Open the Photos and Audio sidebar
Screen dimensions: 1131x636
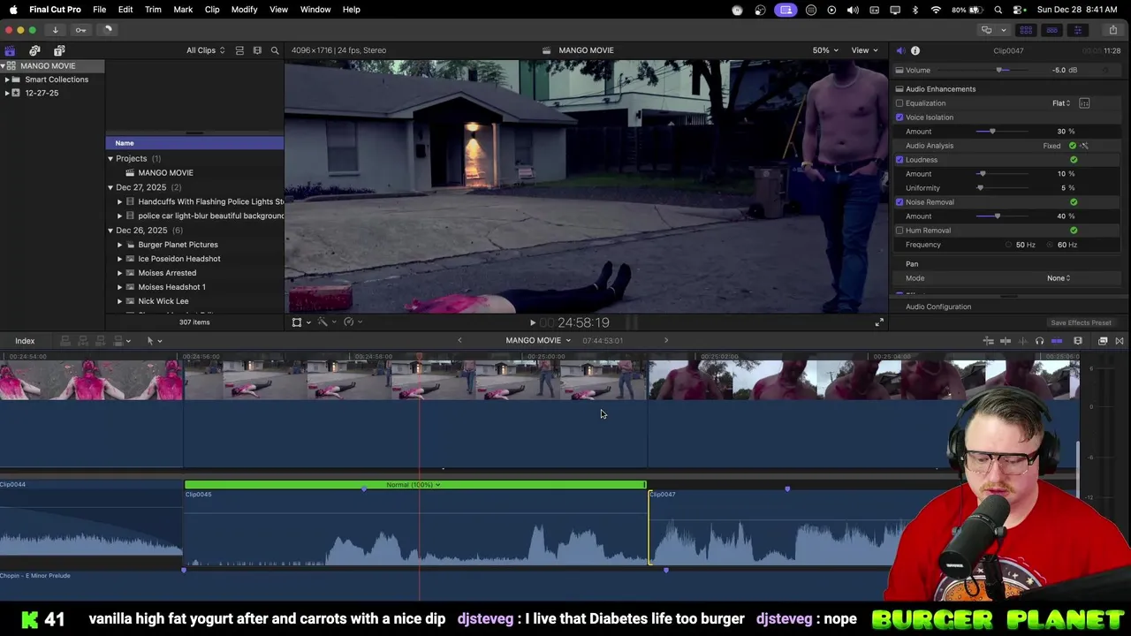tap(34, 50)
